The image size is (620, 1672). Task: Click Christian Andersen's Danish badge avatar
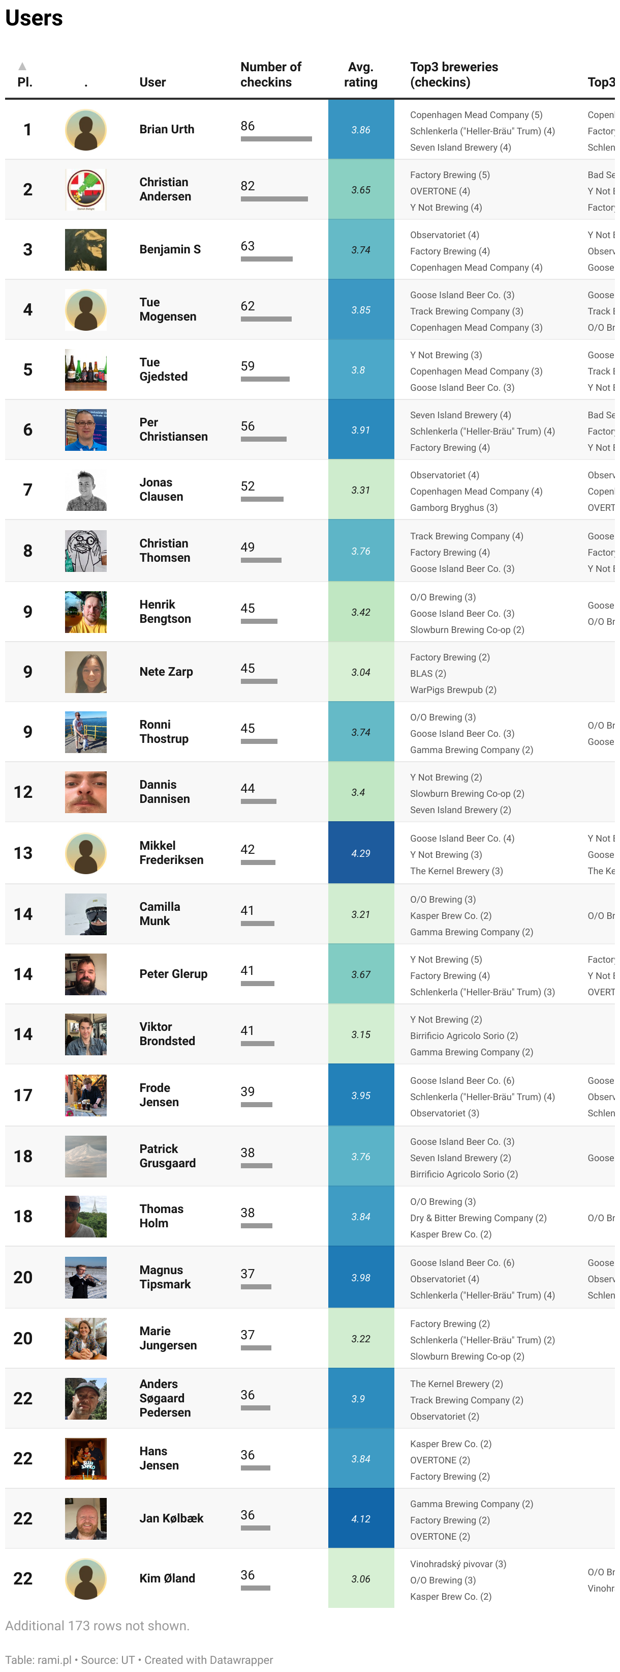85,189
